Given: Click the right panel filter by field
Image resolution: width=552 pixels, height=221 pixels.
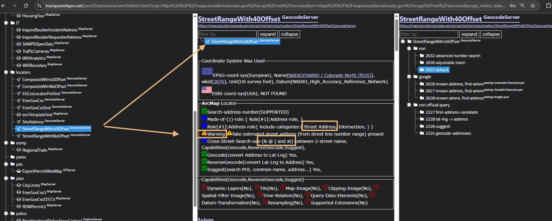Looking at the screenshot, I should (x=429, y=34).
